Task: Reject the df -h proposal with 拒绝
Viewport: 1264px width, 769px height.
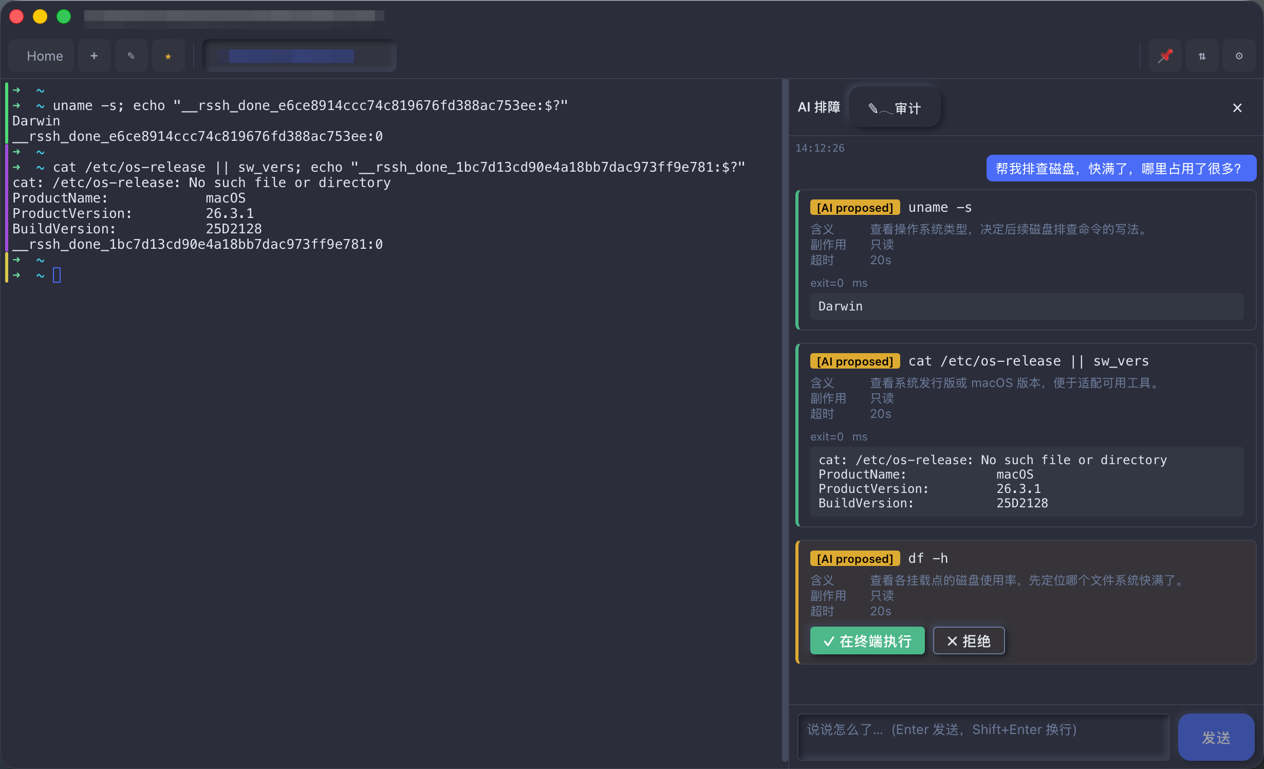Action: point(969,641)
